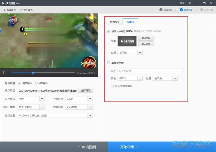Viewport: 216px width, 152px height.
Task: Open 我的项目 folder icon
Action: point(21,10)
